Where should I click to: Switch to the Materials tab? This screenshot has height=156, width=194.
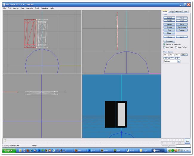(178, 12)
